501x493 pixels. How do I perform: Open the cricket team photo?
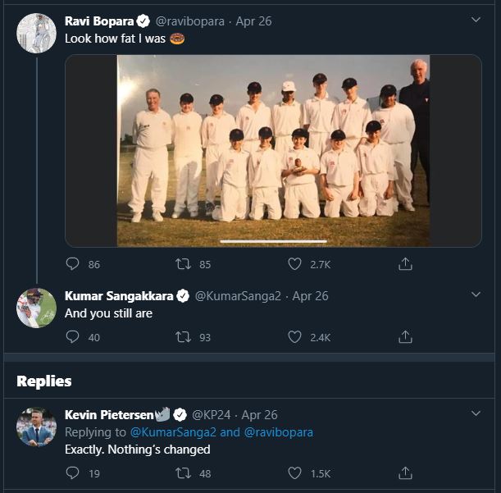(273, 151)
